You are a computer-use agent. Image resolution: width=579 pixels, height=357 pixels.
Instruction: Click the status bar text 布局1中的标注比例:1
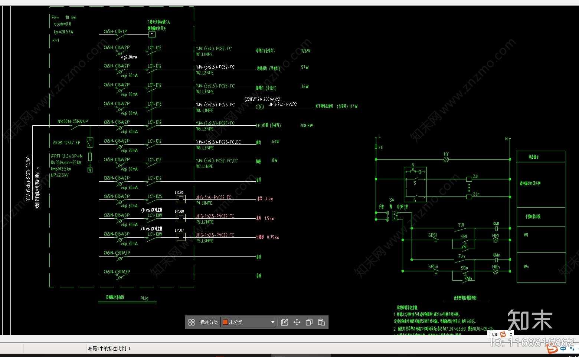tap(109, 348)
